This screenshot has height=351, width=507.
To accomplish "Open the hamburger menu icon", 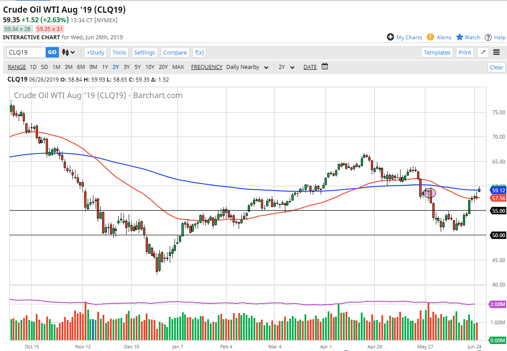I will pos(497,52).
